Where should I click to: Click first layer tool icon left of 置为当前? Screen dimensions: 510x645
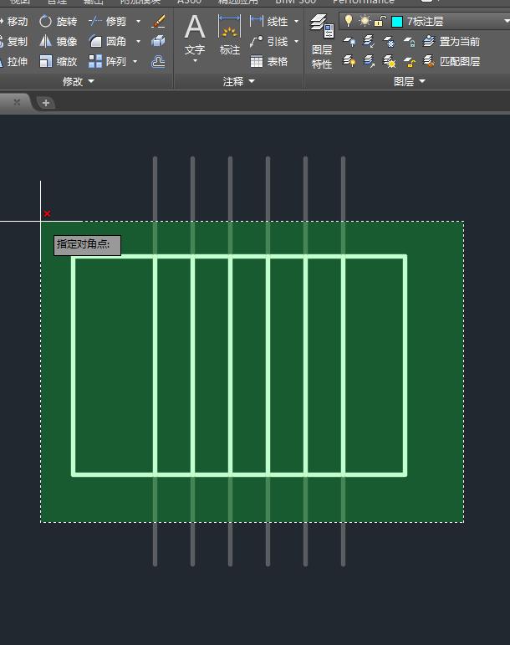click(349, 41)
